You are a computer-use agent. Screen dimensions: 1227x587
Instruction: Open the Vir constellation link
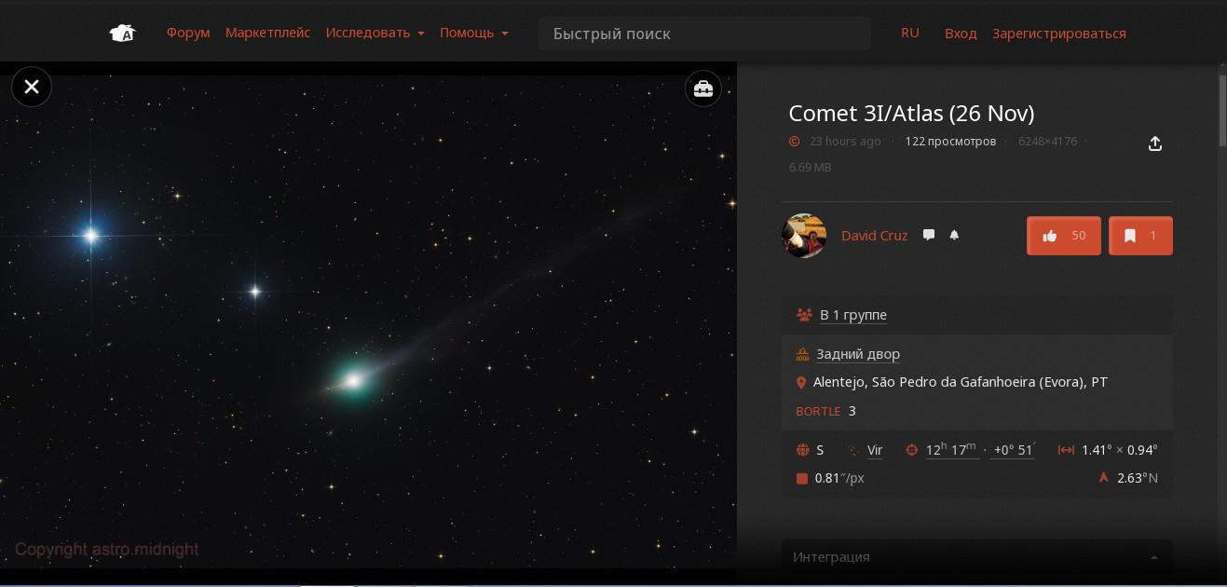click(875, 450)
